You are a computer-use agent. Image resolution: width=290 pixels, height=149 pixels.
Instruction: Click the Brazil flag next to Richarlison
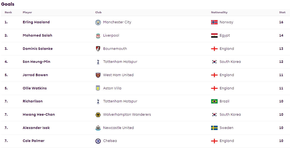[x=214, y=101]
